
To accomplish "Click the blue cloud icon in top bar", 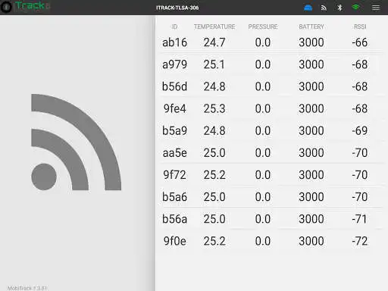I will [308, 8].
